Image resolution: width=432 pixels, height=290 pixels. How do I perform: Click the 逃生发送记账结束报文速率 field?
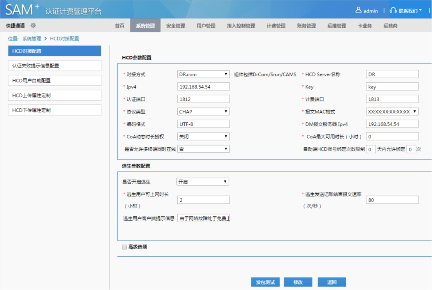[x=392, y=200]
